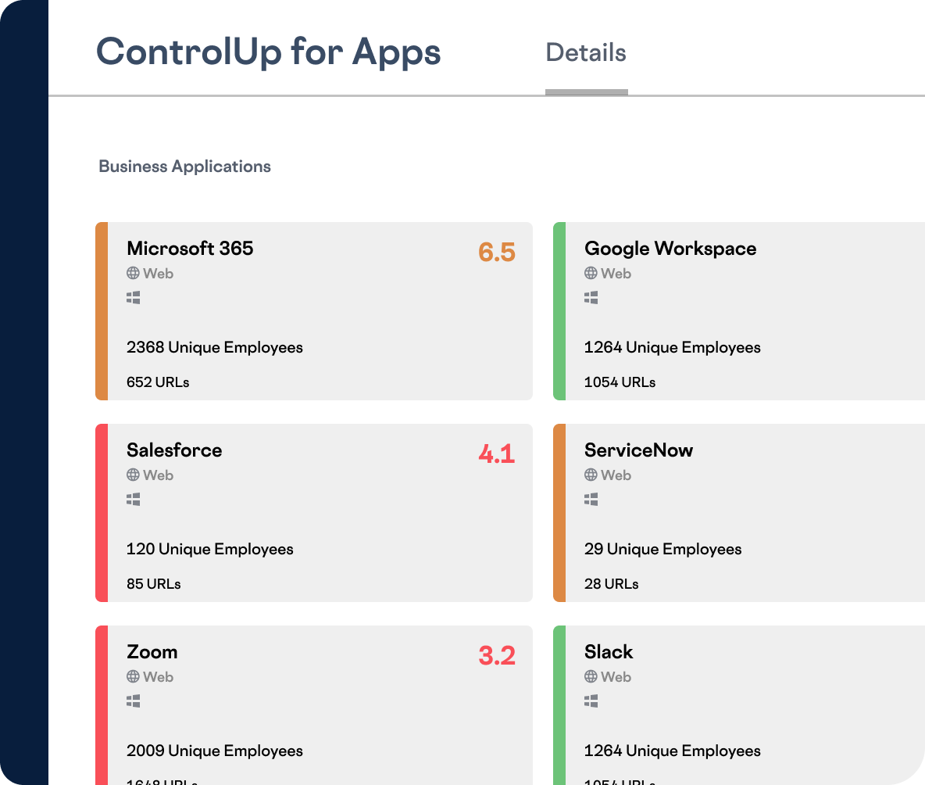Click the orange status bar on Microsoft 365
This screenshot has height=785, width=925.
click(x=101, y=311)
